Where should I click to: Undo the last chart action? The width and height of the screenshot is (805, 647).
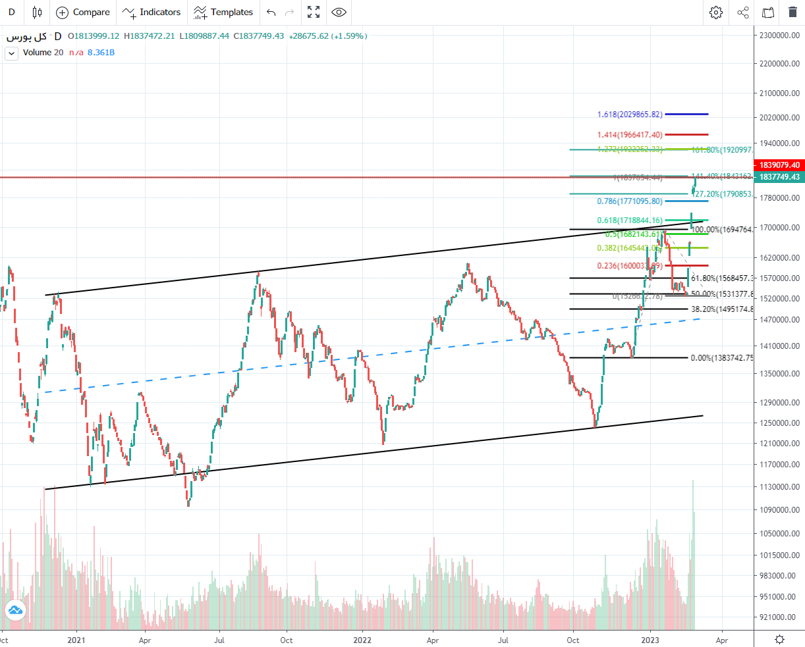tap(271, 12)
